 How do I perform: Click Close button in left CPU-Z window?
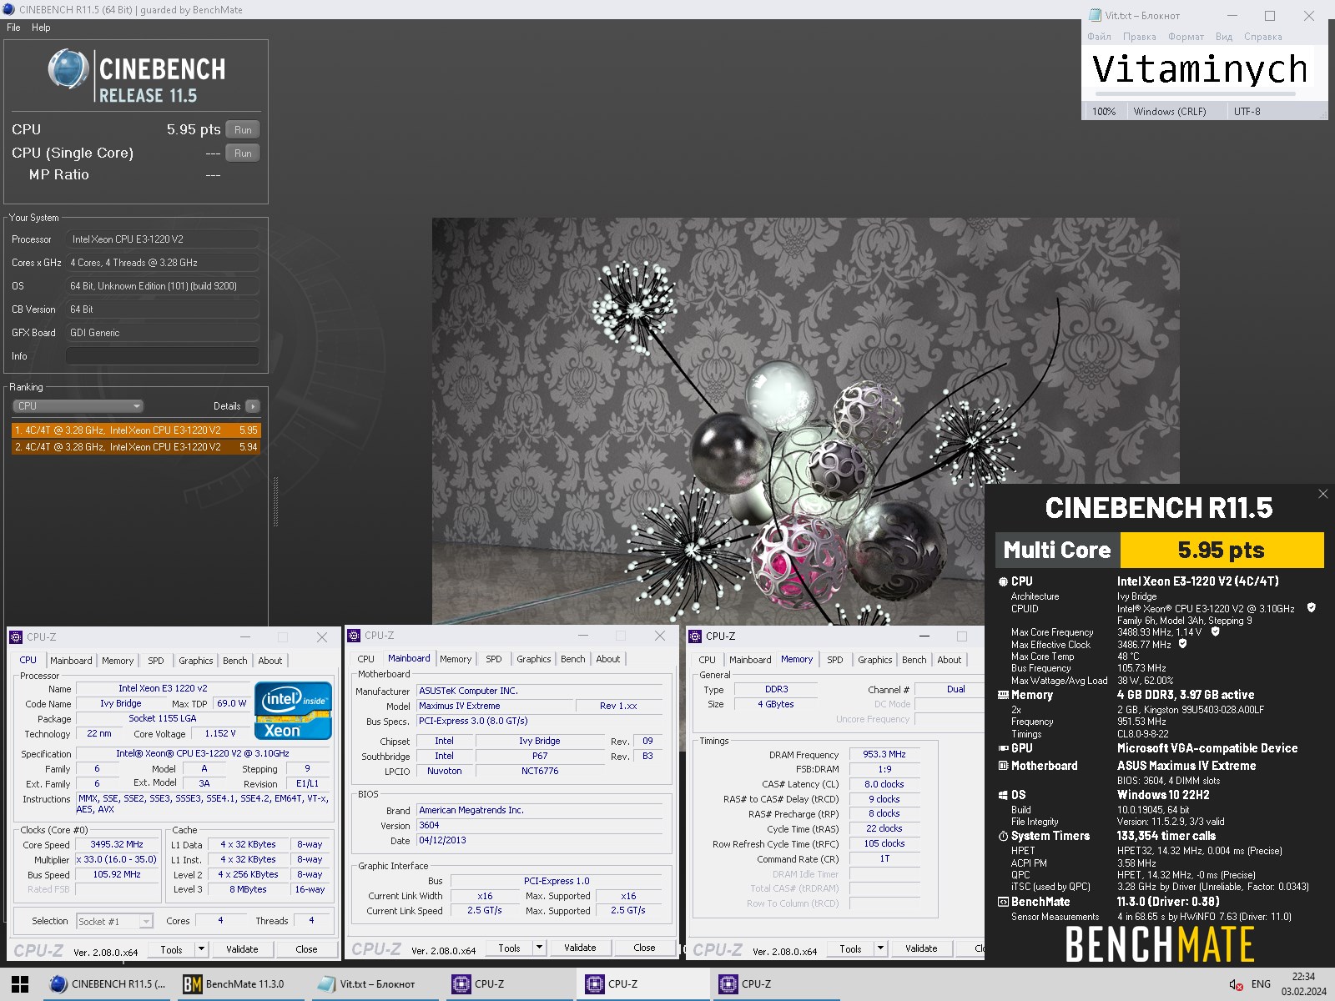tap(306, 949)
